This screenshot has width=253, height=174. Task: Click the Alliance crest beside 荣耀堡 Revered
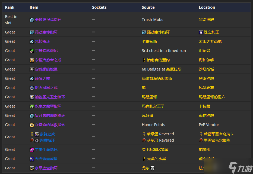tap(144, 134)
